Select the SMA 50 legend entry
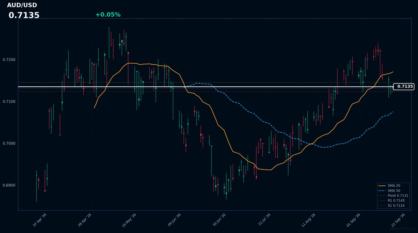The image size is (418, 233). 394,191
